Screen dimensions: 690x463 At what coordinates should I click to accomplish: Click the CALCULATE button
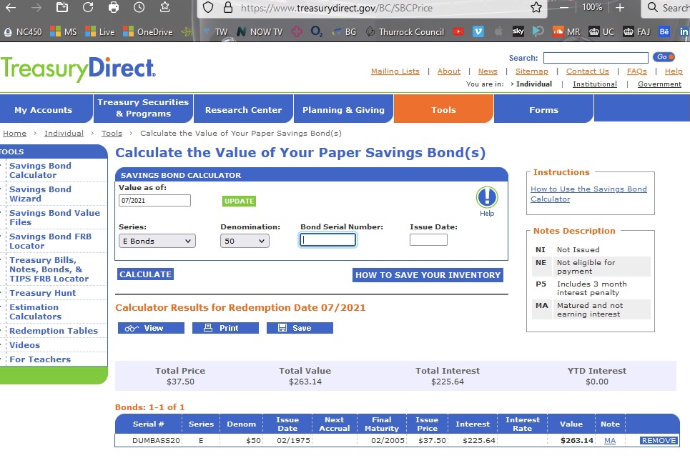[x=145, y=274]
